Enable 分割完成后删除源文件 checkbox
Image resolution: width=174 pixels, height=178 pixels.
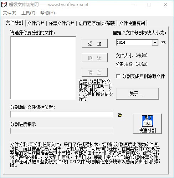coord(118,76)
